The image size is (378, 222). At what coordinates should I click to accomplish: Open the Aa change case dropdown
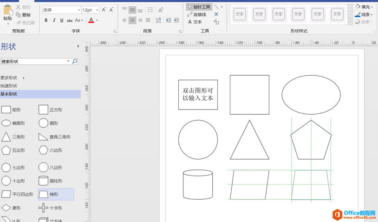tap(79, 20)
